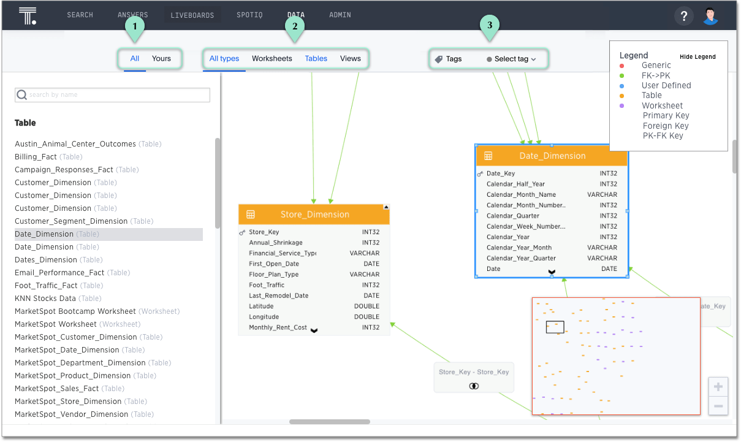The width and height of the screenshot is (741, 442).
Task: Expand hidden columns chevron on Date_Dimension
Action: click(551, 272)
